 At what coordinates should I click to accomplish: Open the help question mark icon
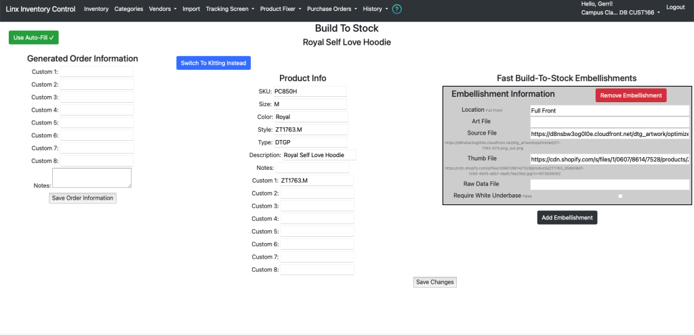397,9
